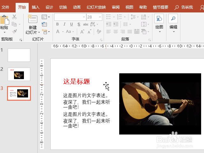Expand the Layout dropdown arrow
The height and width of the screenshot is (153, 204).
[x=49, y=17]
